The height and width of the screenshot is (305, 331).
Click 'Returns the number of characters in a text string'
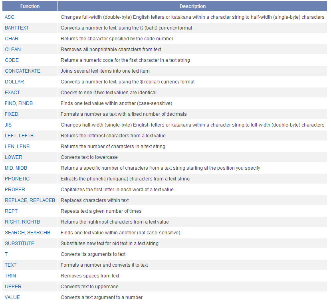(113, 146)
